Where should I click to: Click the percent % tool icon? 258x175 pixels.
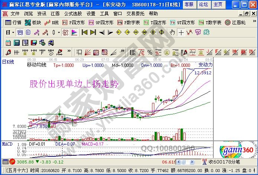150,52
